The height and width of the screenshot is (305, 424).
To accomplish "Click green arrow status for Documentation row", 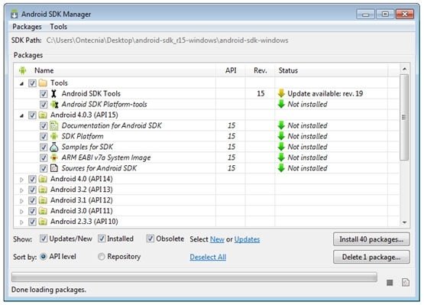I will pyautogui.click(x=281, y=125).
